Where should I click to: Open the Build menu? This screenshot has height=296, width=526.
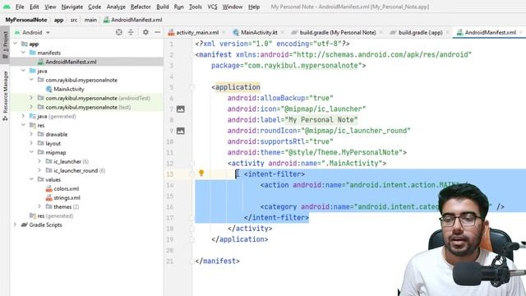(163, 7)
